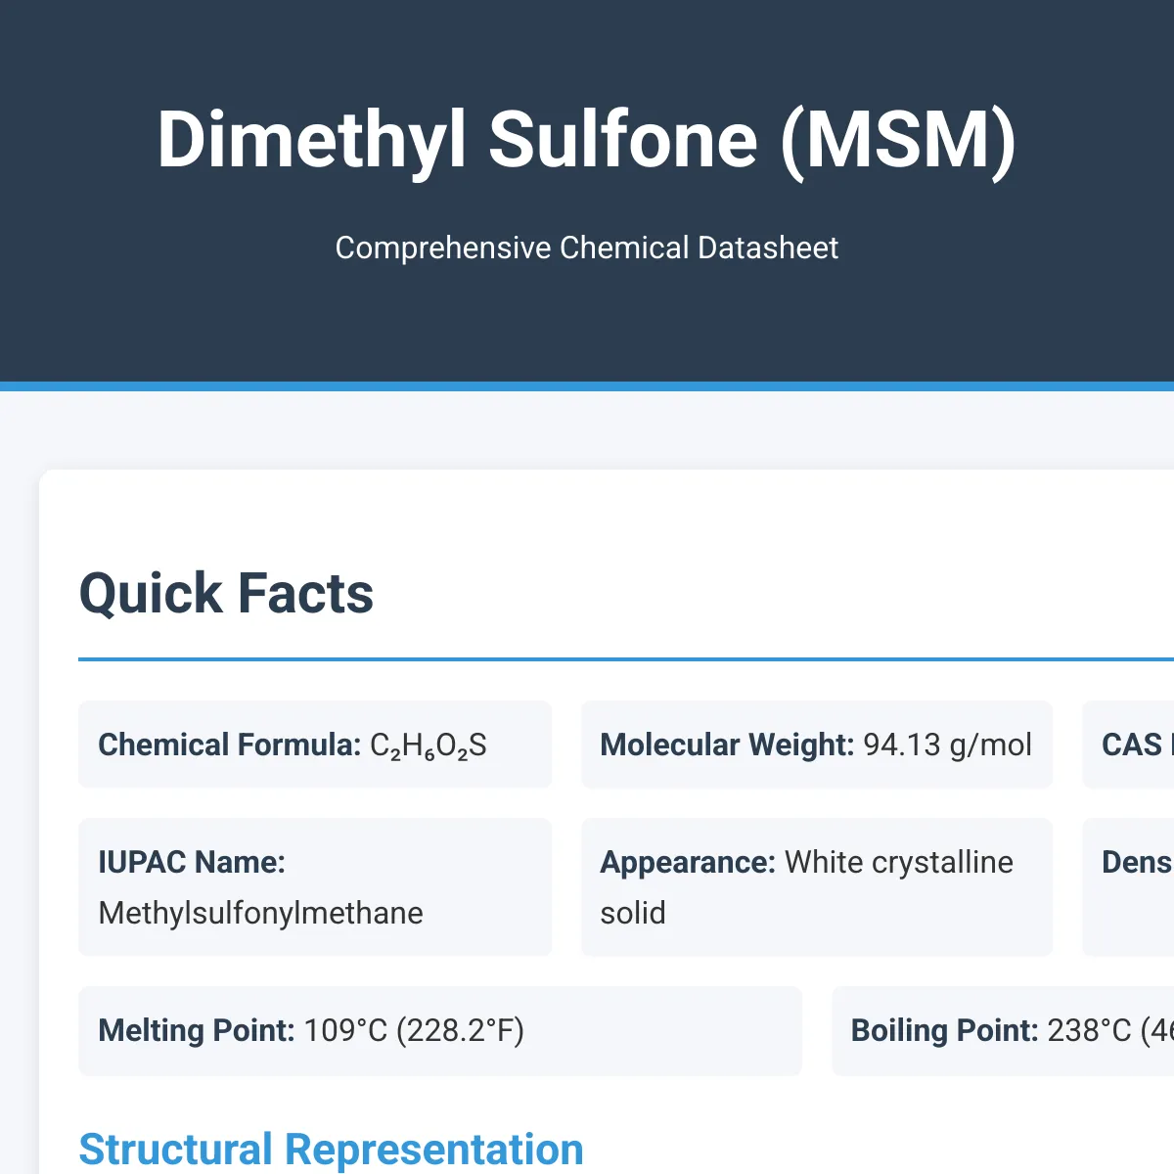Click the 94.13 g/mol value

pyautogui.click(x=947, y=745)
